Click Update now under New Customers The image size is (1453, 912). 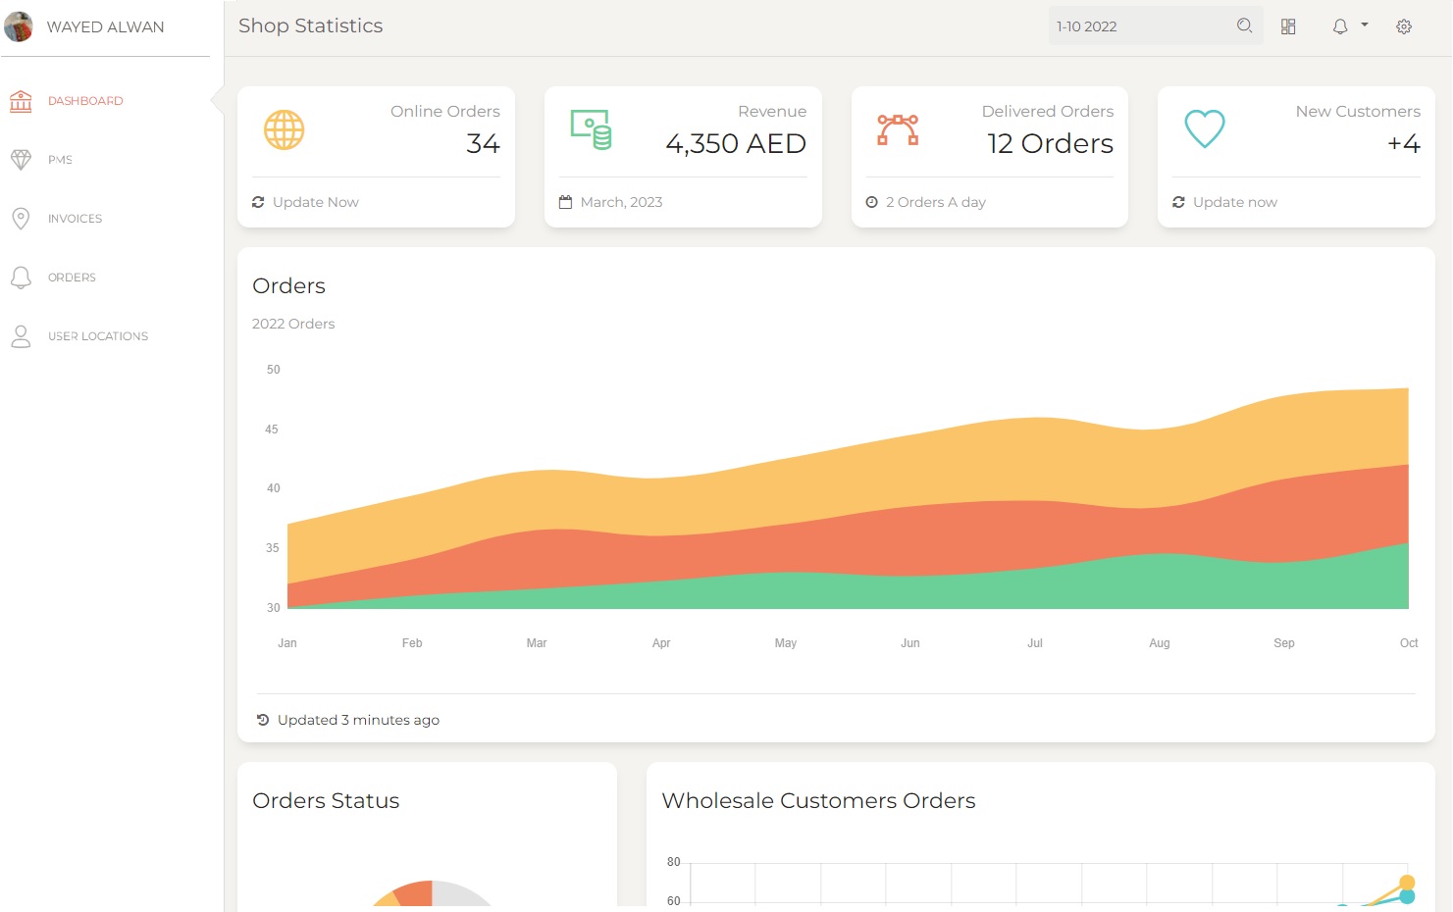[1234, 202]
